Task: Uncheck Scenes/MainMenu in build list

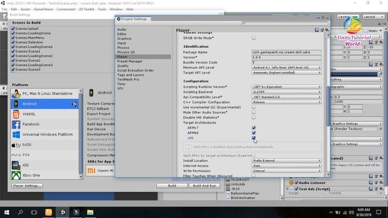Action: click(x=13, y=38)
